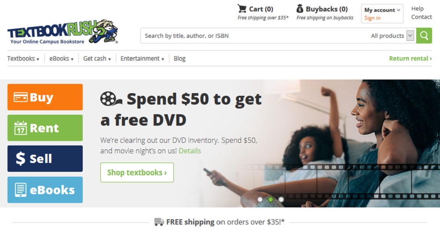Open the Entertainment menu
440x232 pixels.
click(142, 58)
